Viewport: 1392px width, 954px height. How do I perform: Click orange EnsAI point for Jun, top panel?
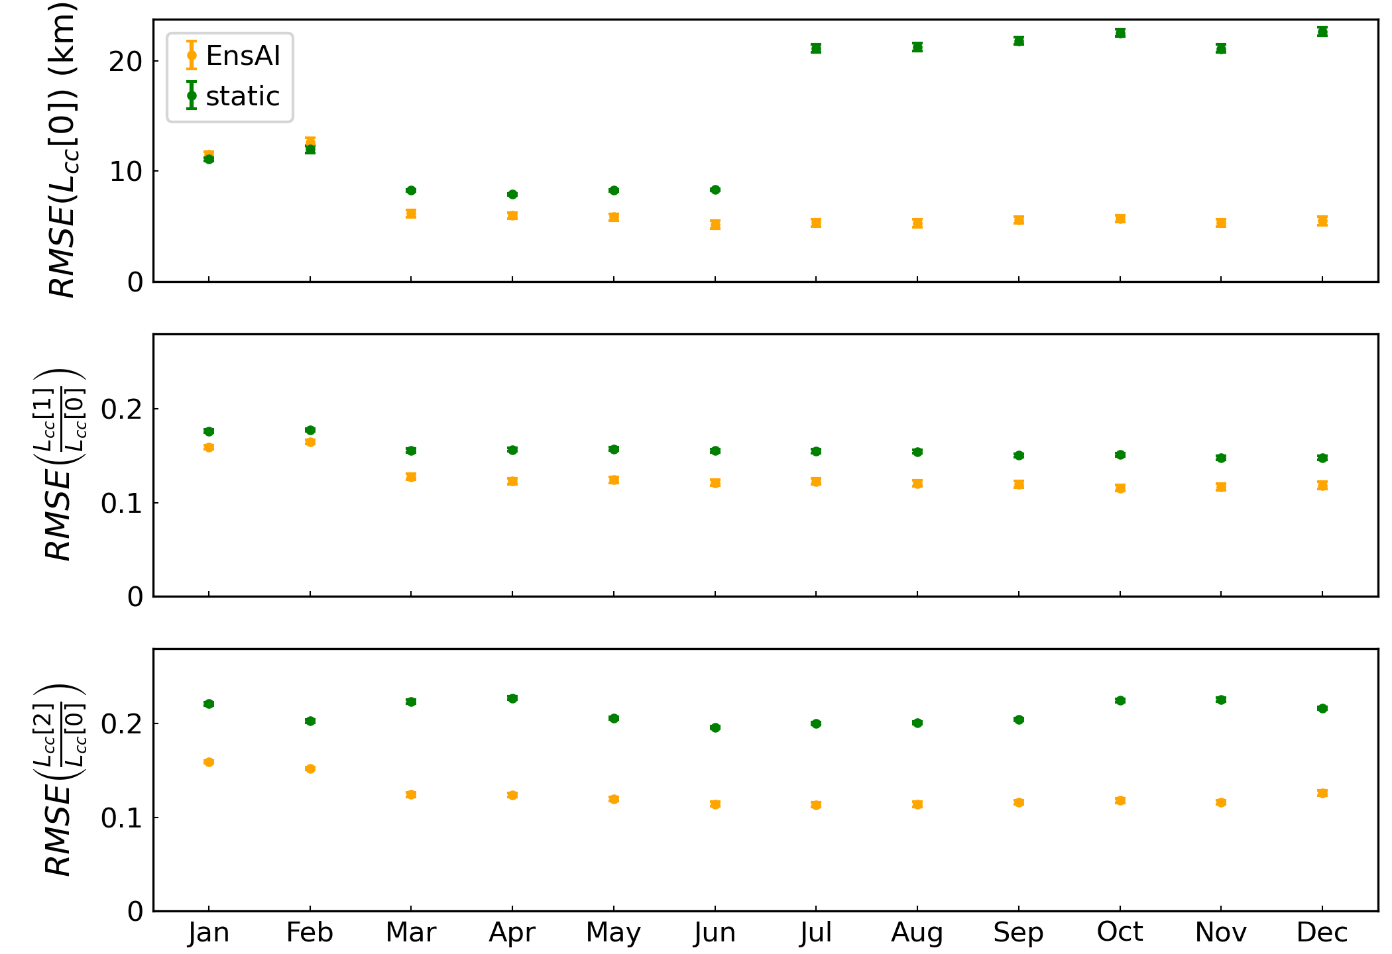tap(715, 225)
